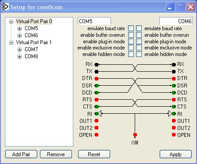The width and height of the screenshot is (197, 164).
Task: Select COM8 in the port tree
Action: [x=31, y=56]
